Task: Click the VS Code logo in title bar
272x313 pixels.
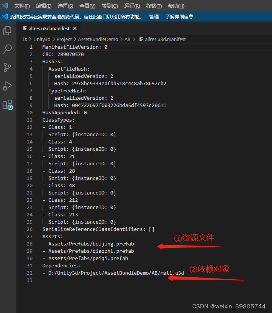Action: (x=5, y=6)
